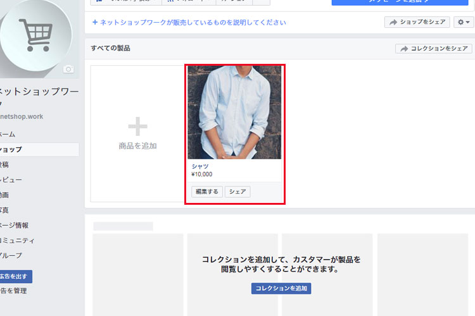This screenshot has height=316, width=475.
Task: Click the ショップをシェア button
Action: (417, 22)
